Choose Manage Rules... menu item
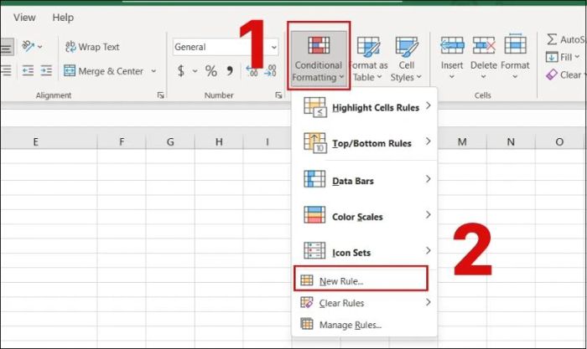The image size is (587, 349). tap(364, 325)
